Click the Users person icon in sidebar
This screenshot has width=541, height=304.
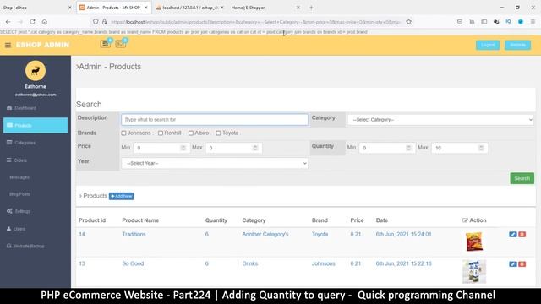(9, 229)
